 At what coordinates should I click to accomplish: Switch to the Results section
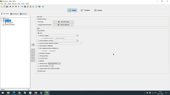point(98,10)
